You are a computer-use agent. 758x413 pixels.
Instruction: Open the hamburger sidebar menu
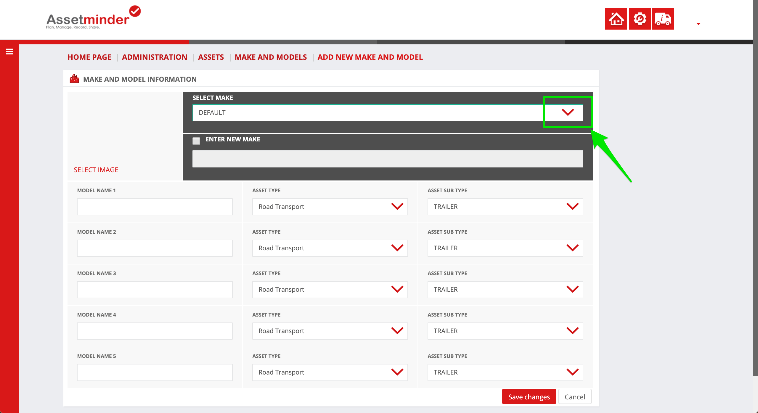click(9, 52)
